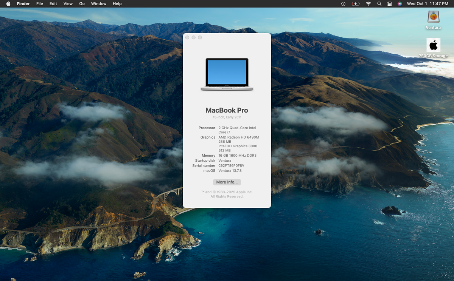Open the Go menu
Screen dimensions: 454x281
tap(82, 3)
